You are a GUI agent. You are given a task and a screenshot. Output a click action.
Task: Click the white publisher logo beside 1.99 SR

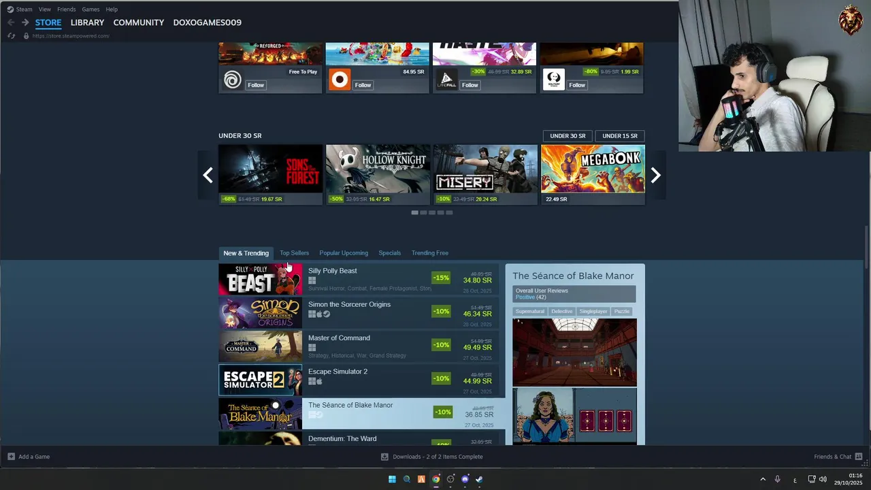pos(553,80)
